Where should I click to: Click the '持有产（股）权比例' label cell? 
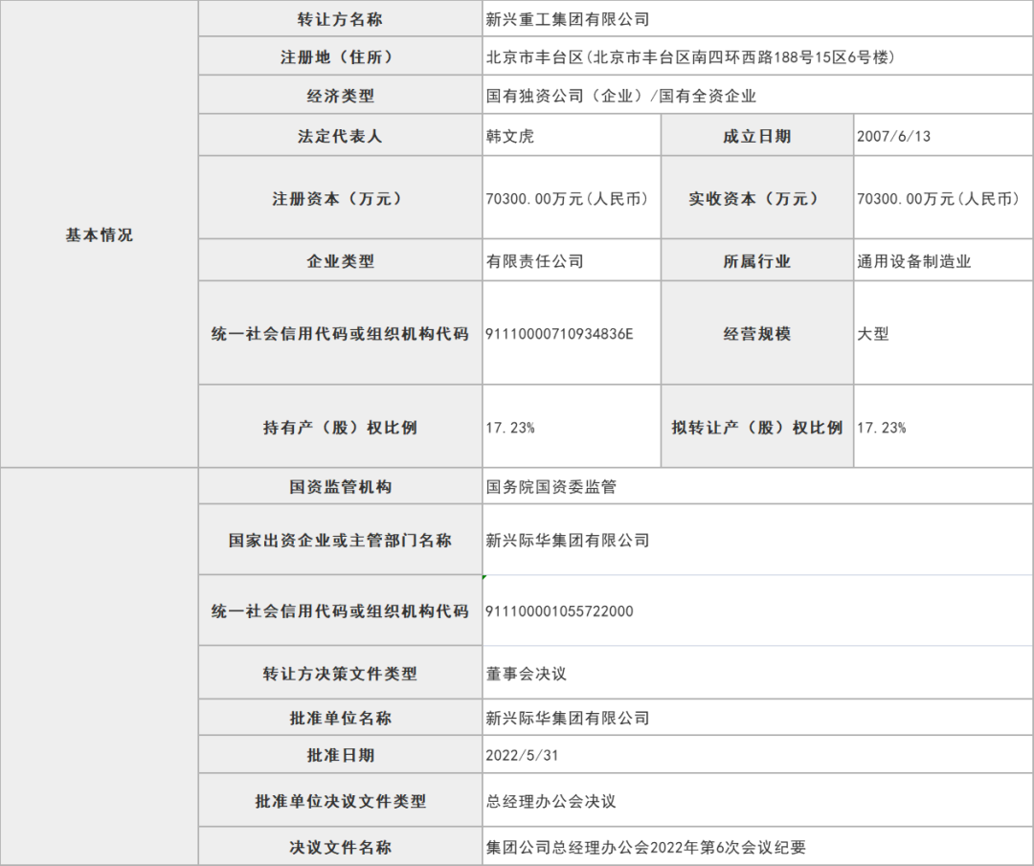(340, 427)
